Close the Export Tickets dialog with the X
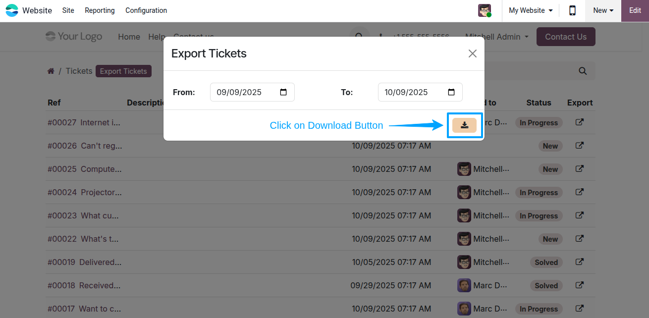The image size is (649, 318). coord(473,53)
